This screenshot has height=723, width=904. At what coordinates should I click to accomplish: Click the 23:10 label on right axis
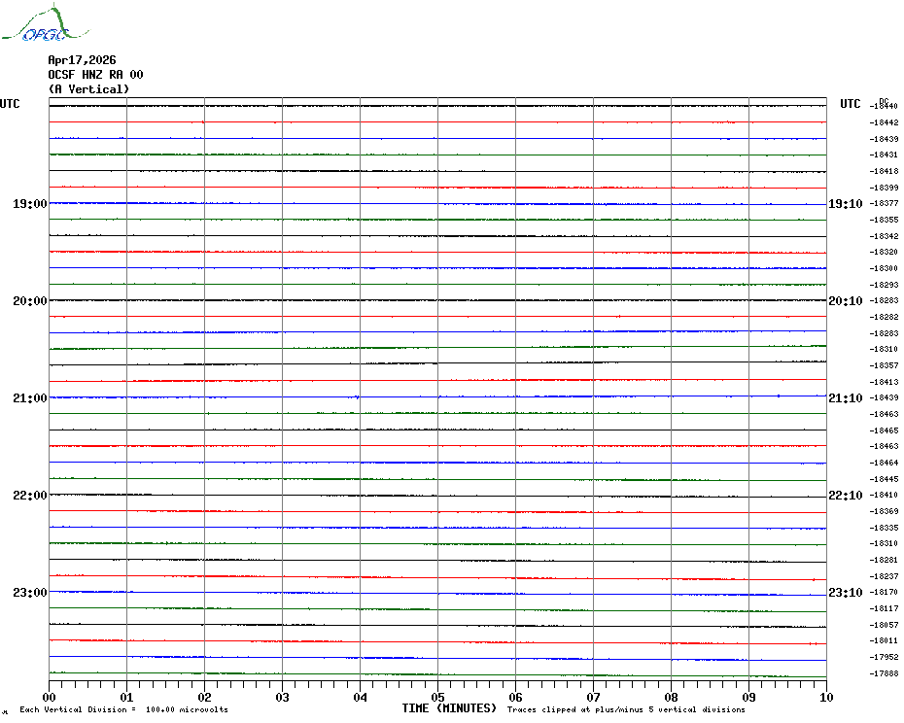pyautogui.click(x=844, y=593)
